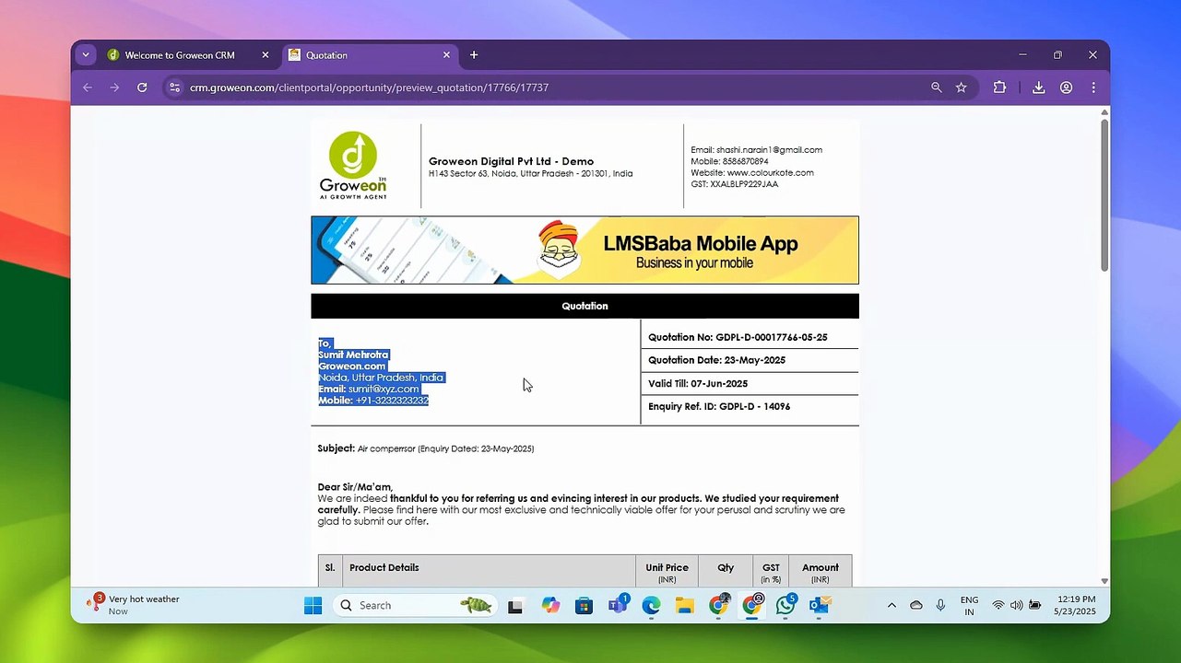This screenshot has height=663, width=1181.
Task: Minimize the Chrome window
Action: click(1022, 55)
